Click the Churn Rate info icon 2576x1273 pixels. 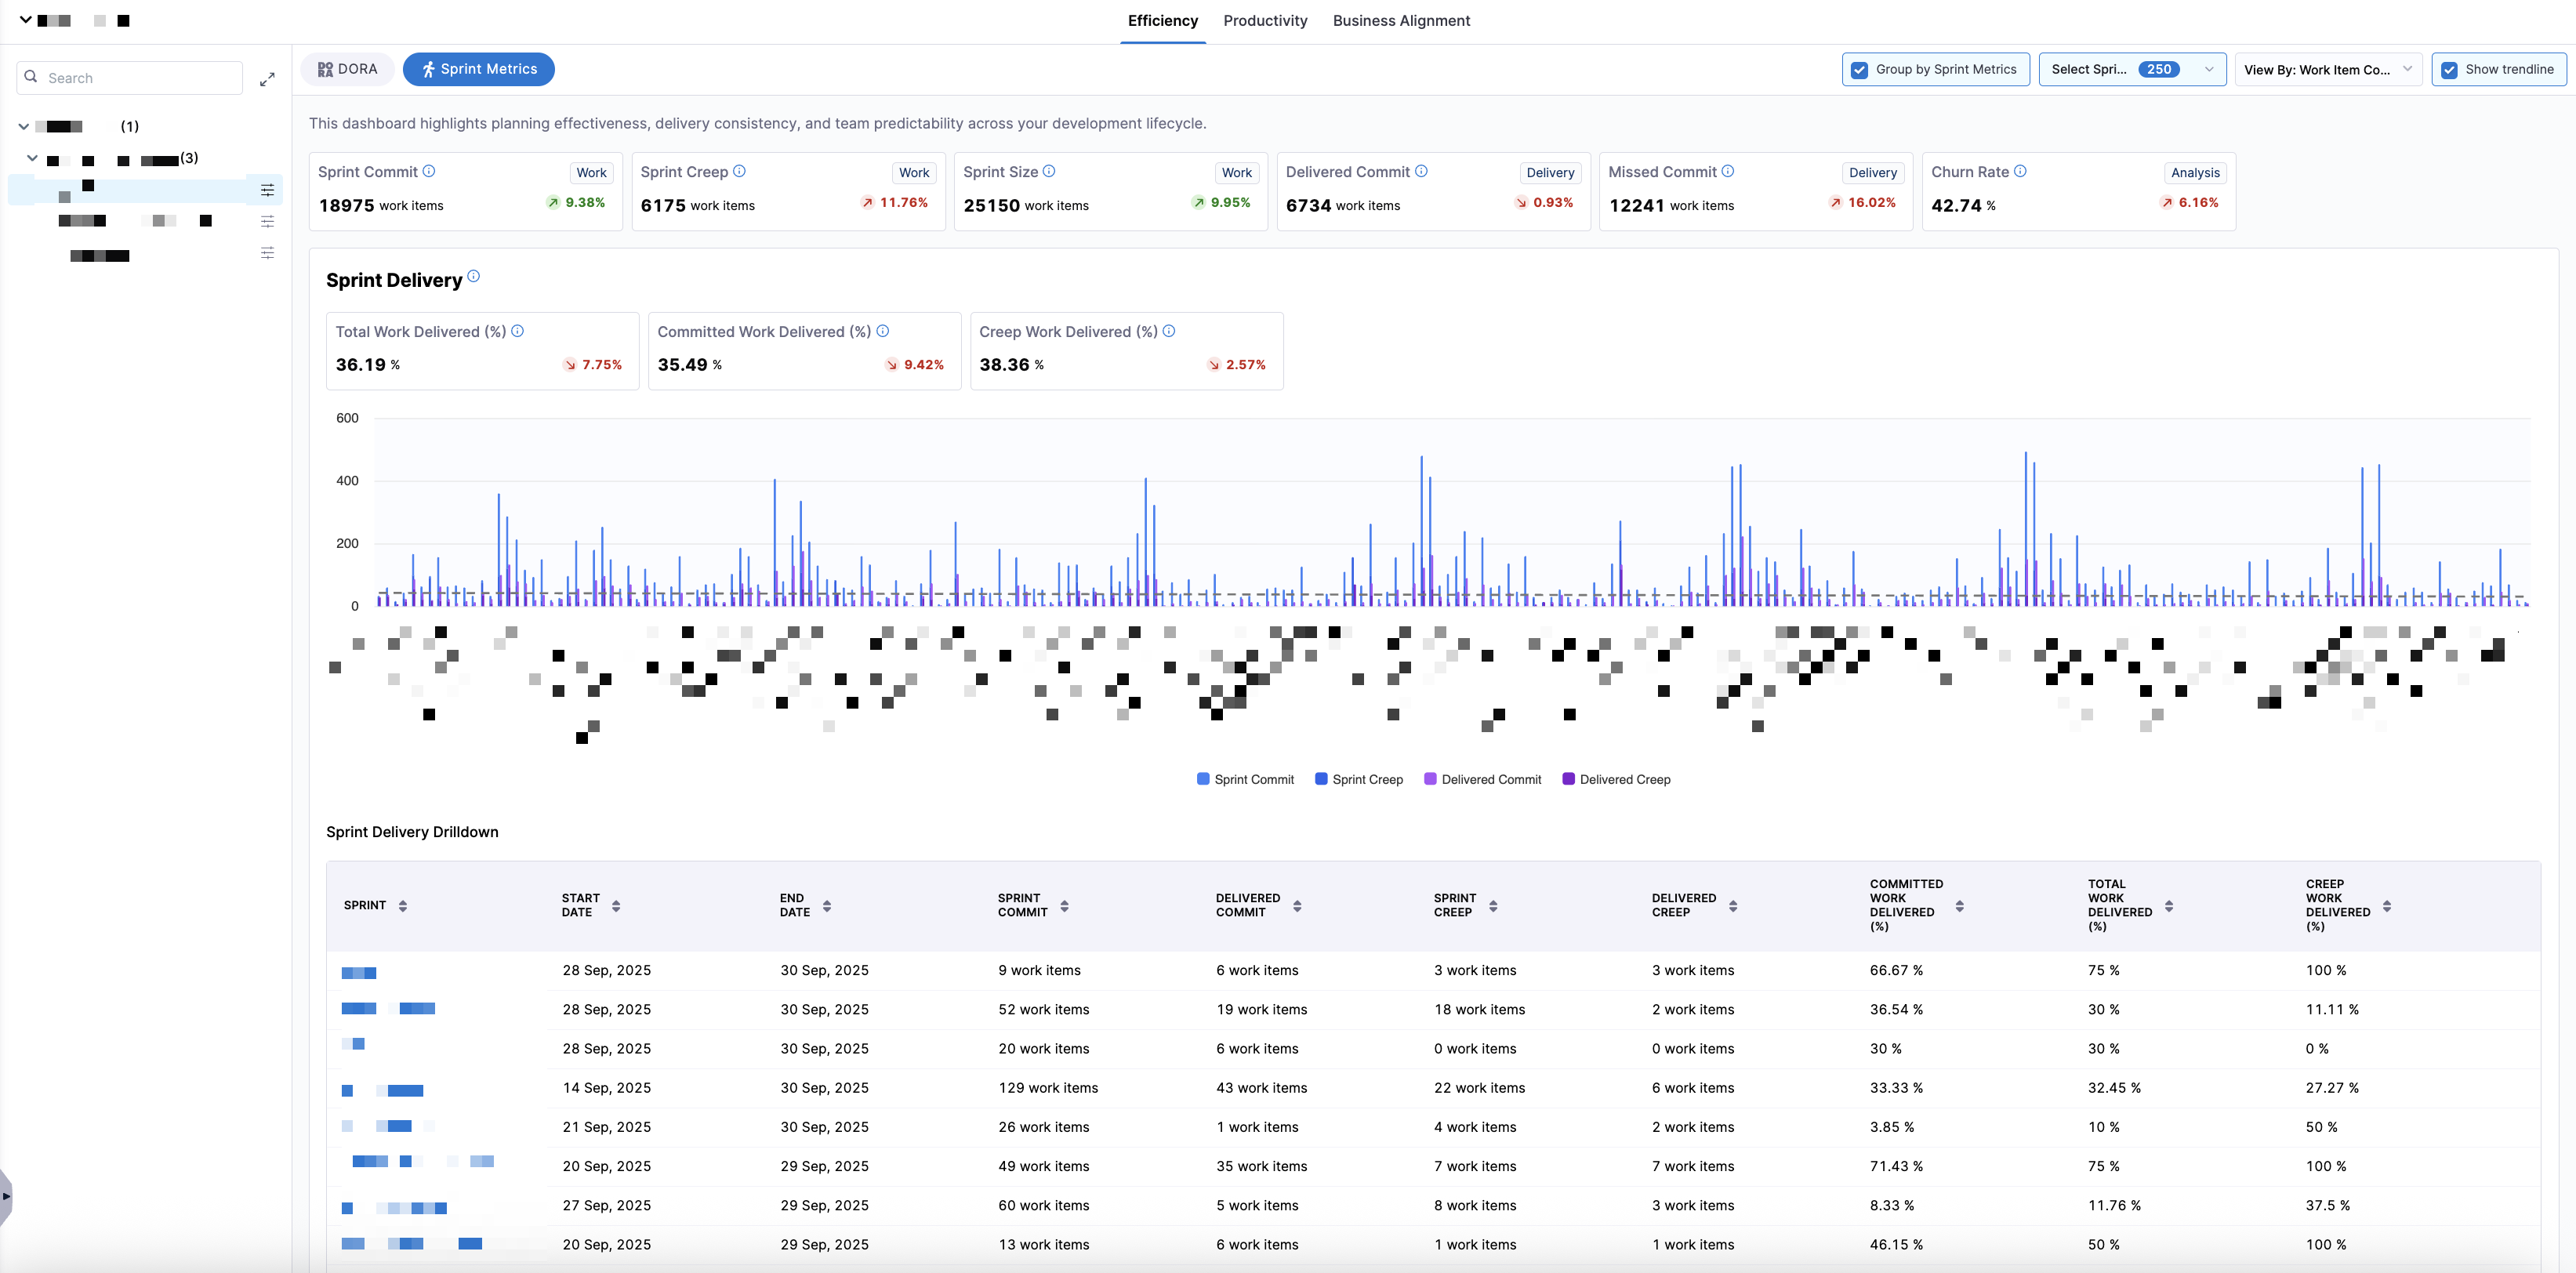click(2020, 171)
